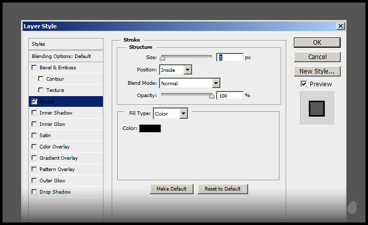Click the style preview thumbnail

pyautogui.click(x=317, y=108)
